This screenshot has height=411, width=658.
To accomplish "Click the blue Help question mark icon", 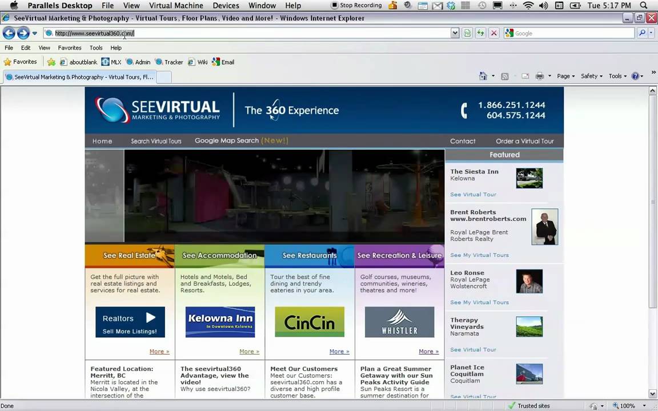I will pos(635,76).
